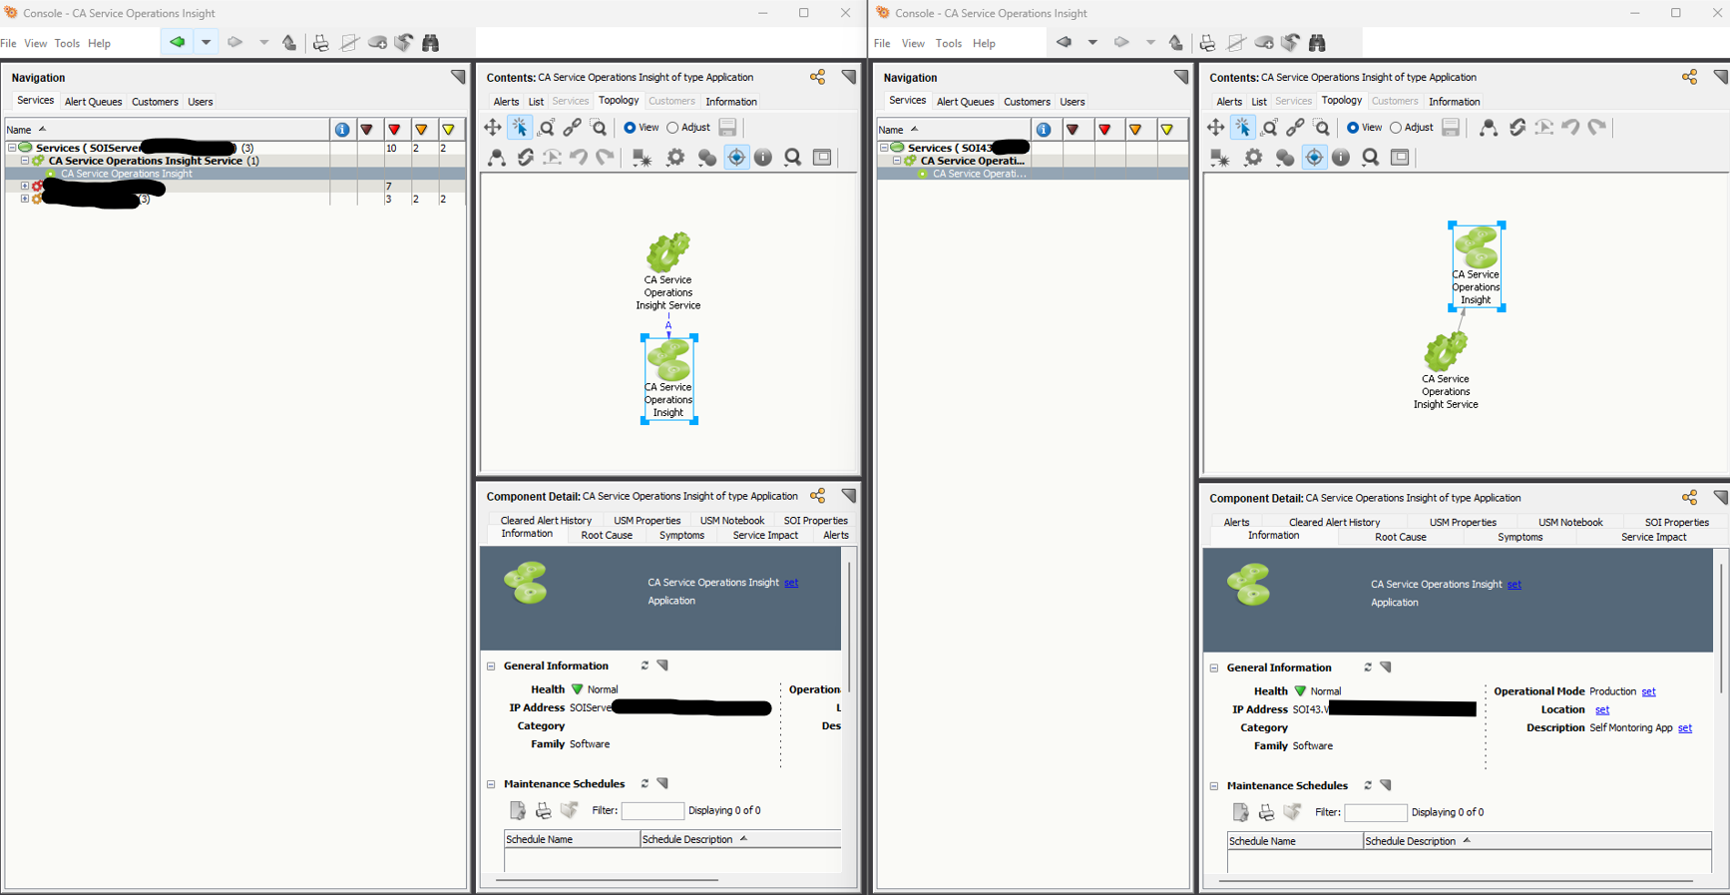Collapse General Information section in left window

click(x=491, y=667)
